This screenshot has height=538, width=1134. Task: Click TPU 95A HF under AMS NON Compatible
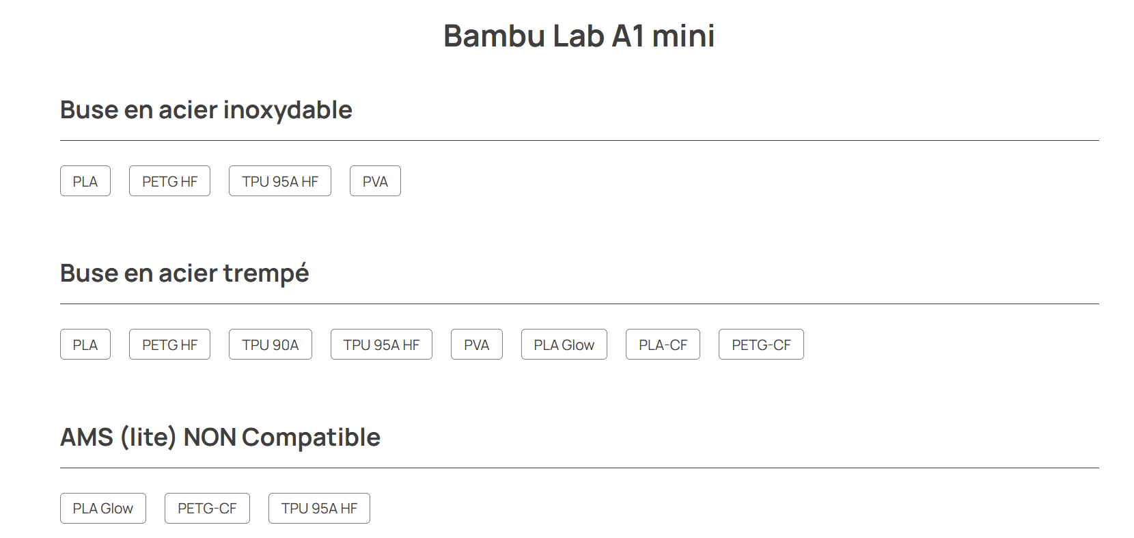click(319, 508)
